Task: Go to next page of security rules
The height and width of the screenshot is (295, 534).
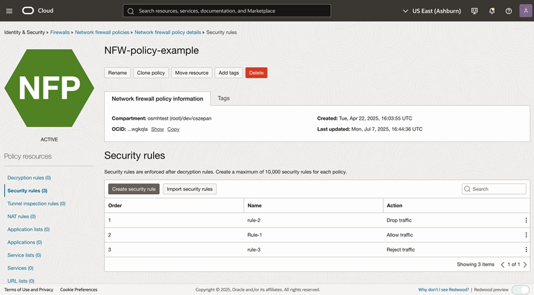Action: click(x=525, y=265)
